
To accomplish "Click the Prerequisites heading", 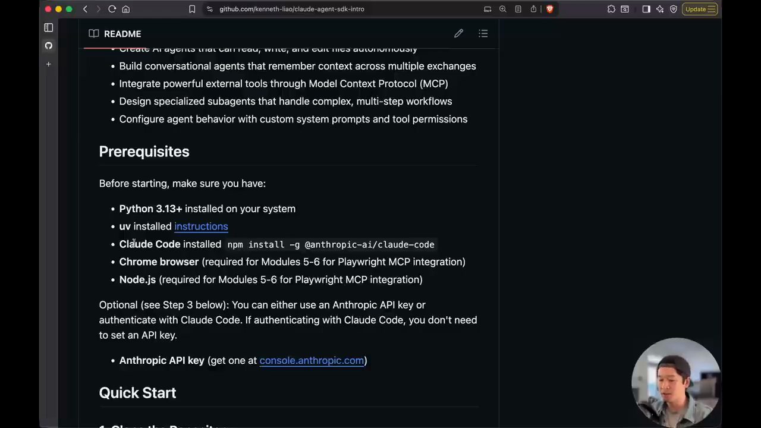I will coord(144,152).
